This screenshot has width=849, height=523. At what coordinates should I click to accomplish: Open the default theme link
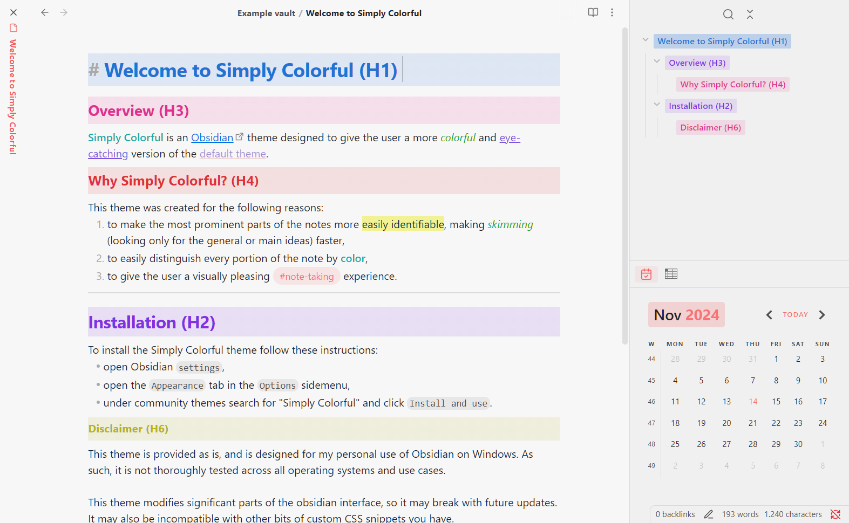click(233, 154)
